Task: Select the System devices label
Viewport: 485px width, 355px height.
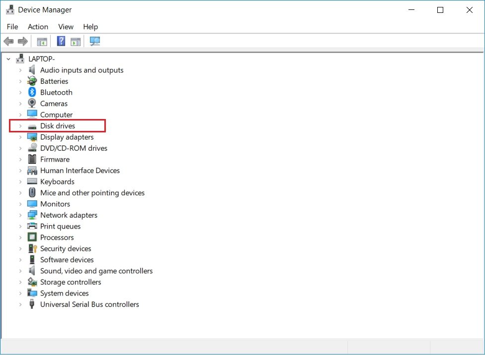Action: [x=64, y=293]
